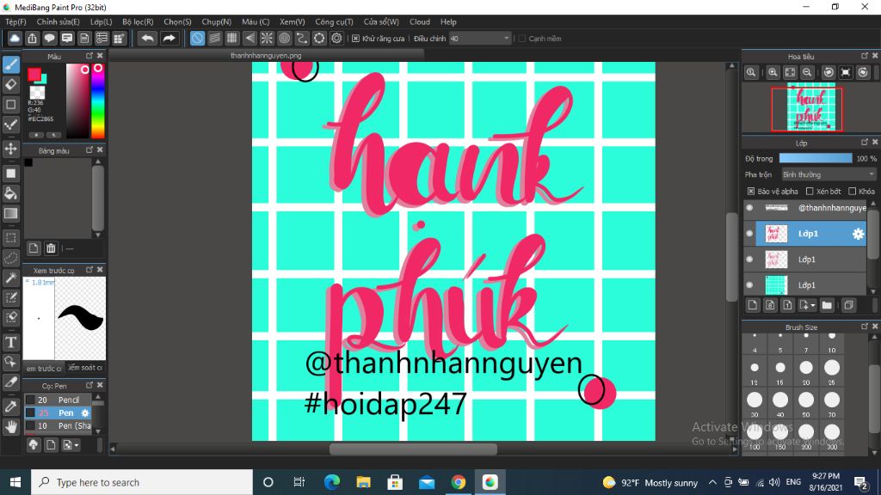This screenshot has width=881, height=495.
Task: Undock the Brush Size panel
Action: 864,326
